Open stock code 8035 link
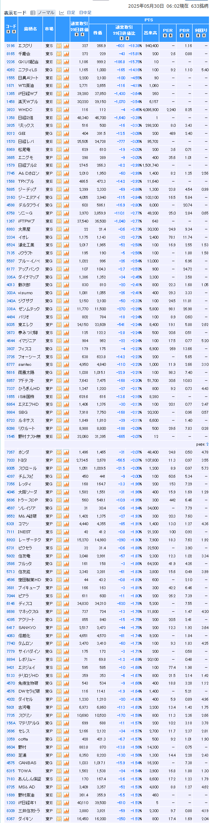 click(x=11, y=324)
